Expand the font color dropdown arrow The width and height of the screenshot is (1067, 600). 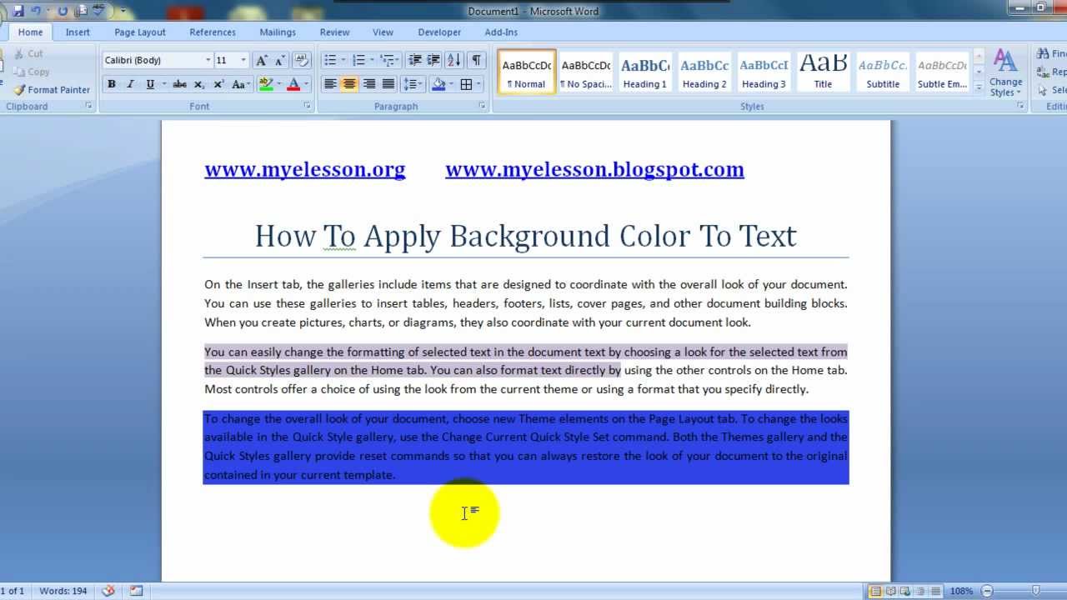[x=307, y=84]
